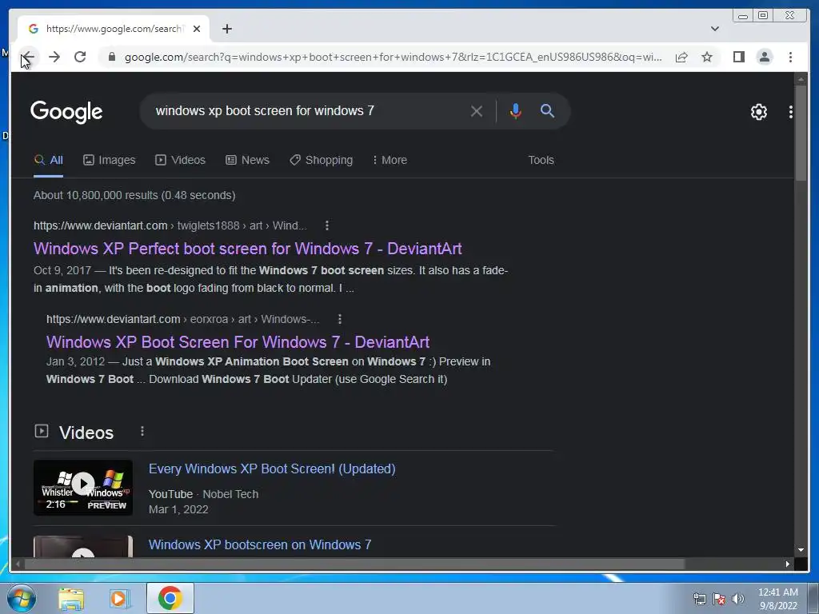Open 'Every Windows XP Boot Screen! (Updated)' video link
Viewport: 819px width, 614px height.
click(272, 468)
